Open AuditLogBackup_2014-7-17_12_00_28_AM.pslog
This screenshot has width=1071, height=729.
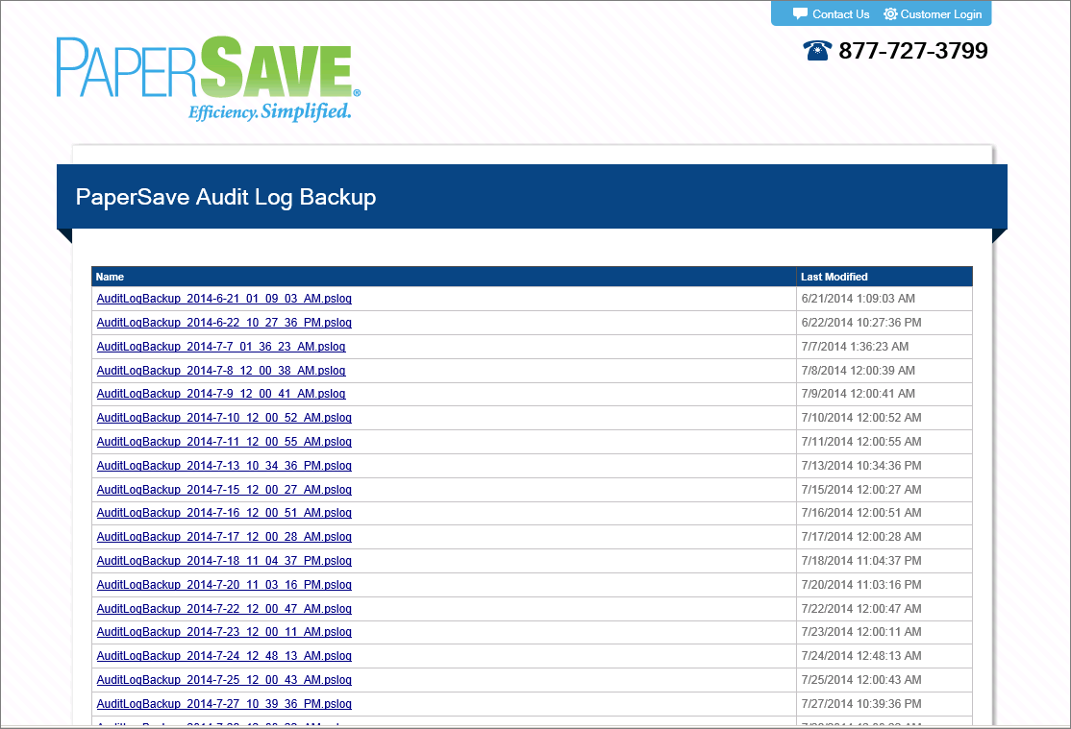coord(224,536)
